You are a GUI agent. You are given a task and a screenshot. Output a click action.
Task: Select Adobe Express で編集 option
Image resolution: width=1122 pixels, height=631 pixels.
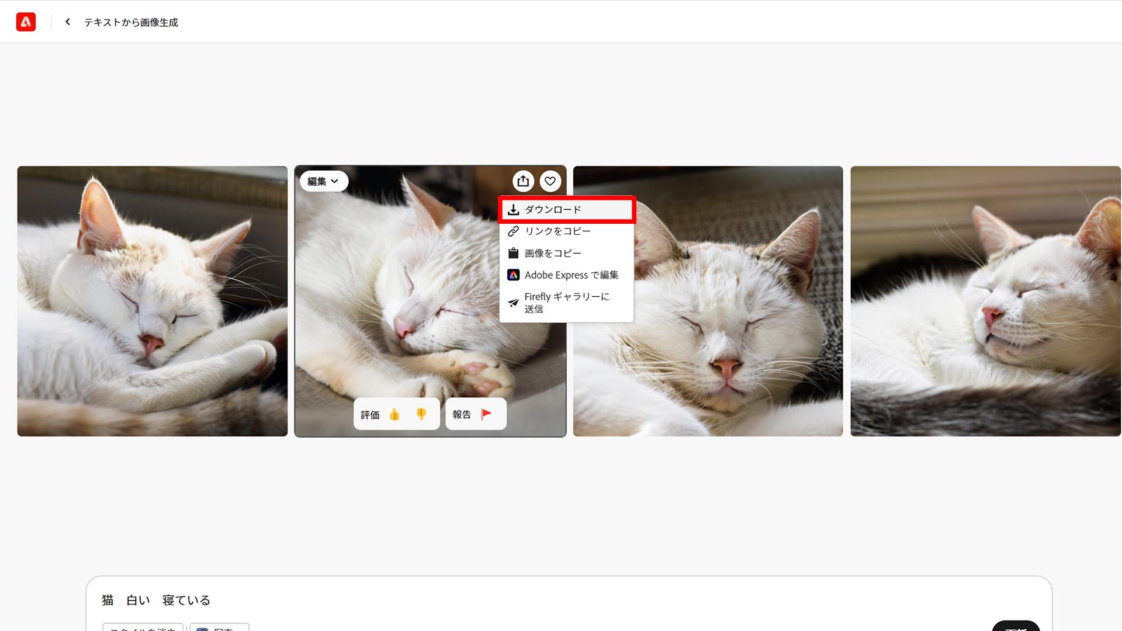click(x=571, y=275)
